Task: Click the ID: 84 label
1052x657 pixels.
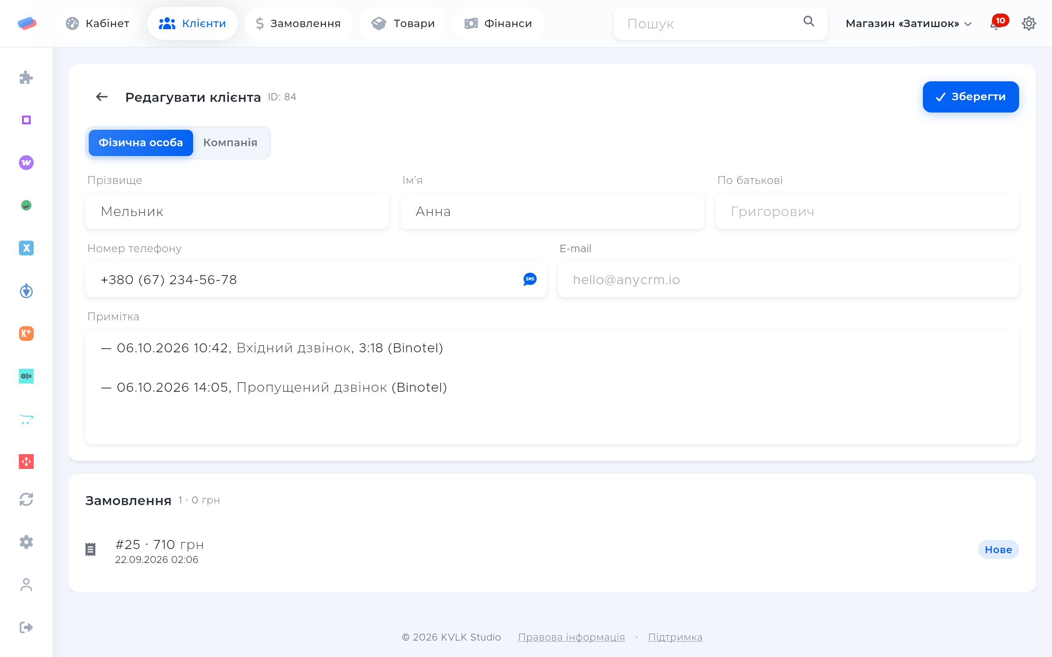Action: tap(281, 97)
